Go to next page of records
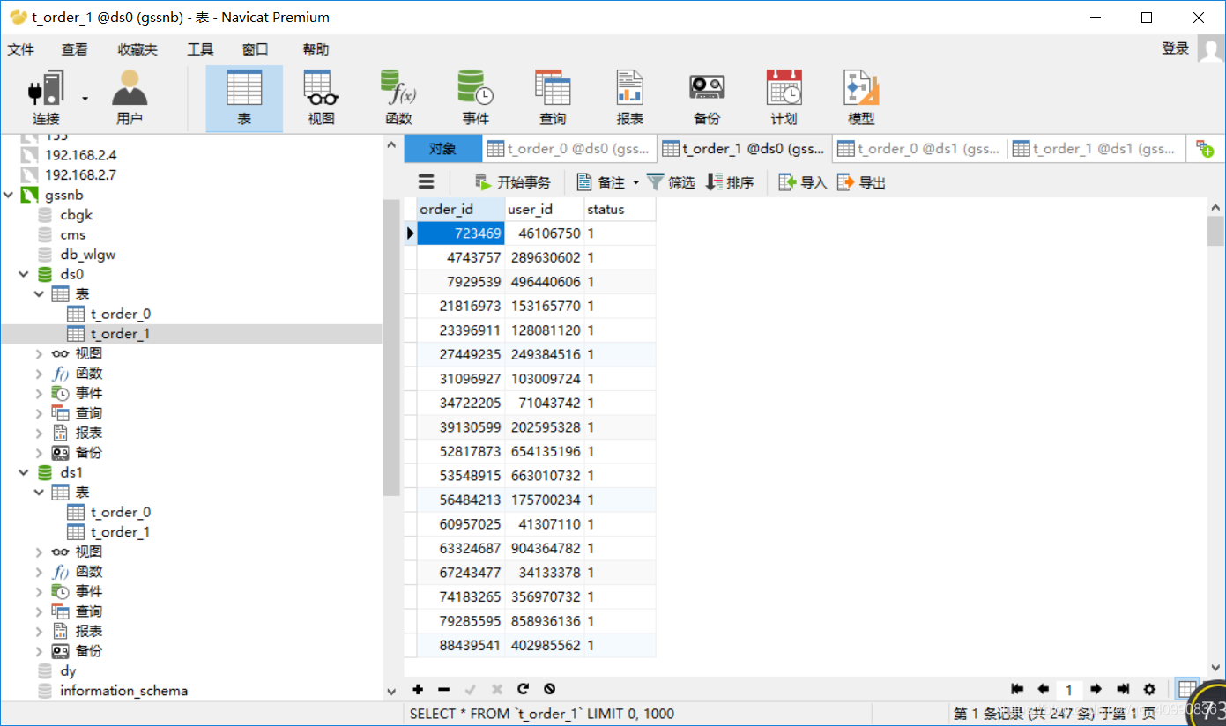Screen dimensions: 1226x726 (1096, 689)
